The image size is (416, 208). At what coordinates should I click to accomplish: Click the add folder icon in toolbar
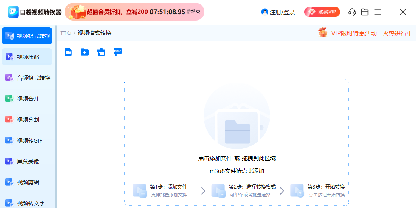85,52
